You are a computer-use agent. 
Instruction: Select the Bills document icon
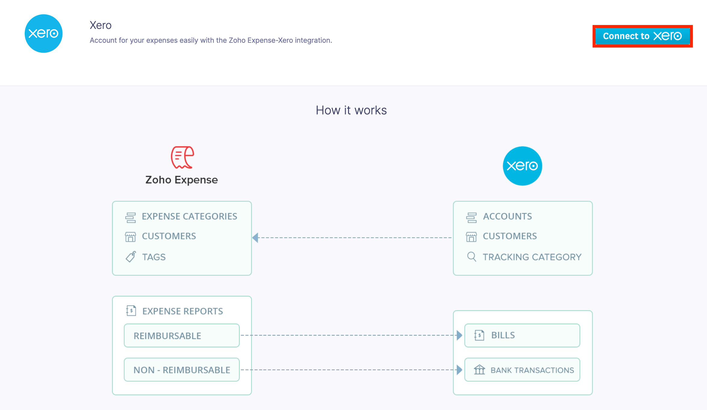tap(479, 335)
